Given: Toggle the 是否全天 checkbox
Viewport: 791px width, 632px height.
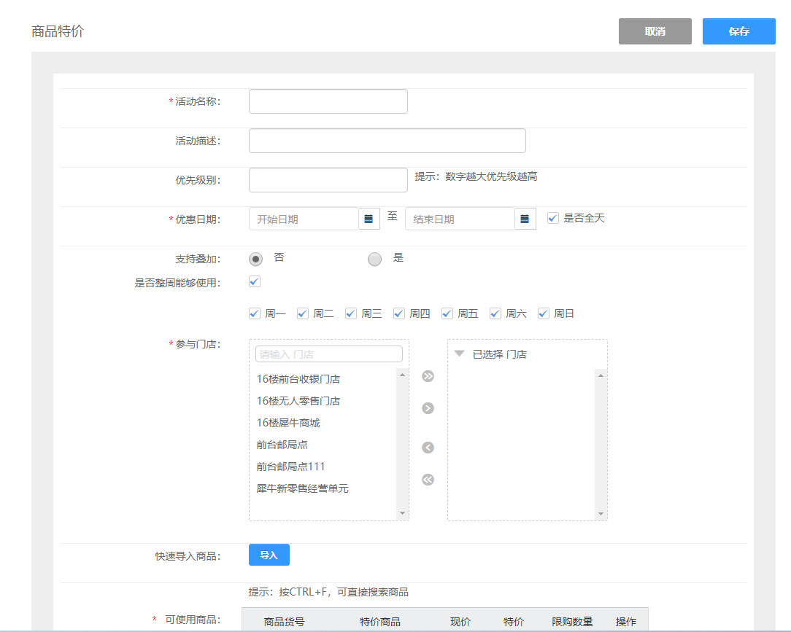Looking at the screenshot, I should click(x=553, y=218).
